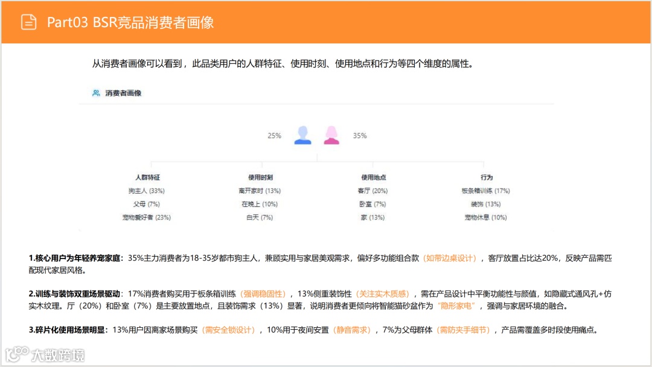Select the 在晚上 (10%) entry
This screenshot has width=652, height=367.
260,204
